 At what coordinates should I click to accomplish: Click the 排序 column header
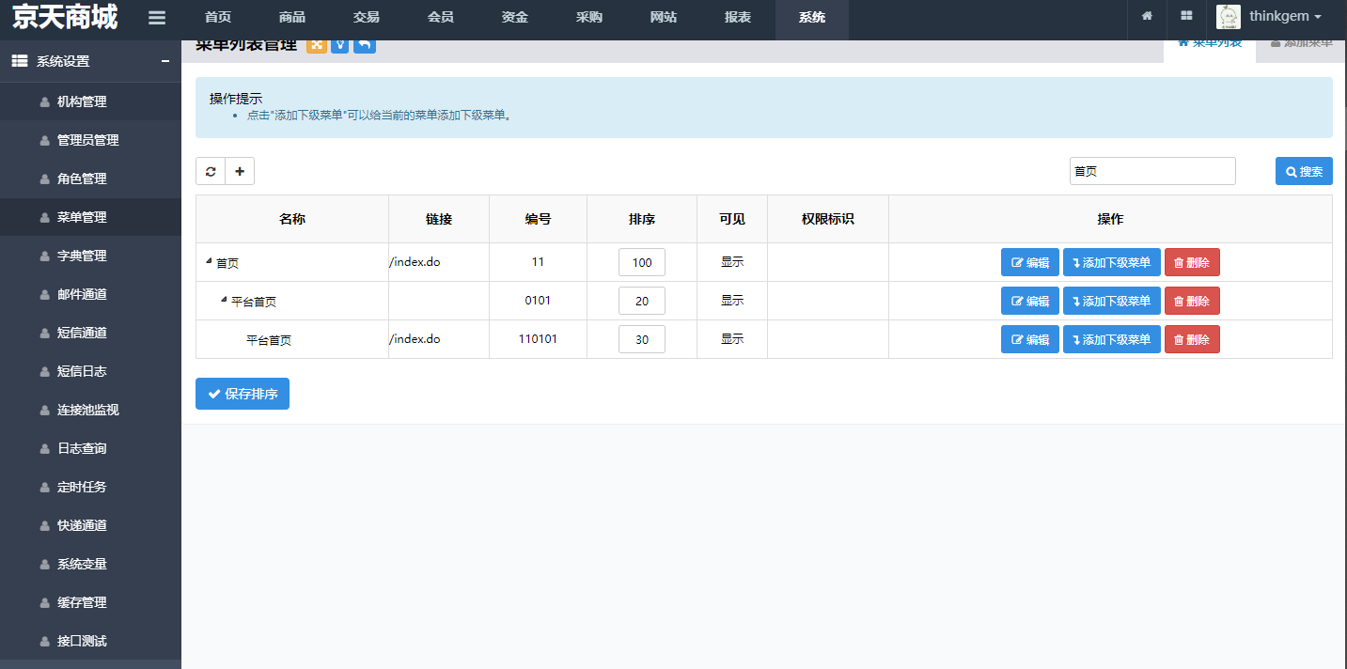[642, 219]
